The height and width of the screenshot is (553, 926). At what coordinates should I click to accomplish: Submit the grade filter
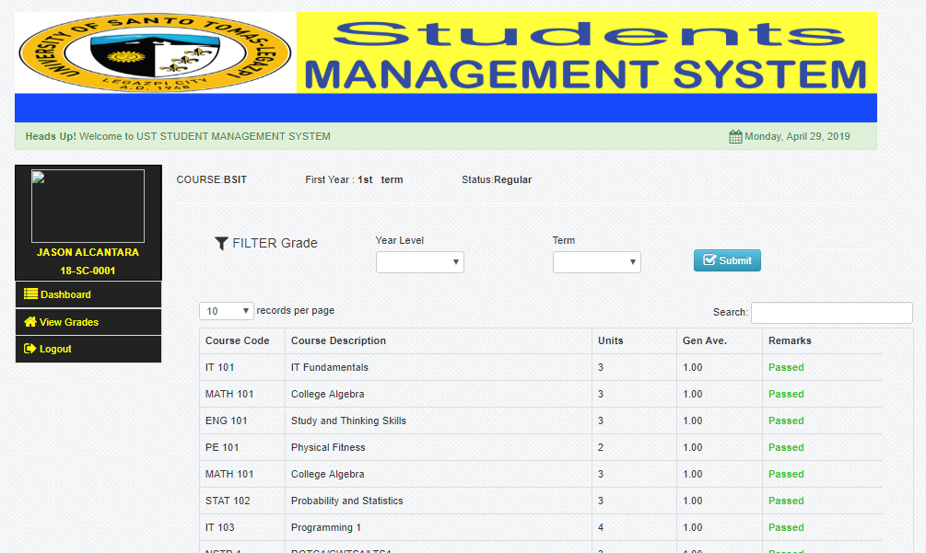[727, 260]
